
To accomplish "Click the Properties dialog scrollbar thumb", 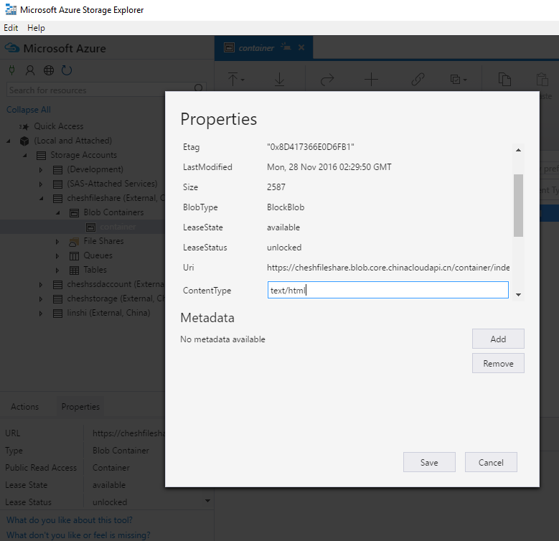I will [x=518, y=204].
